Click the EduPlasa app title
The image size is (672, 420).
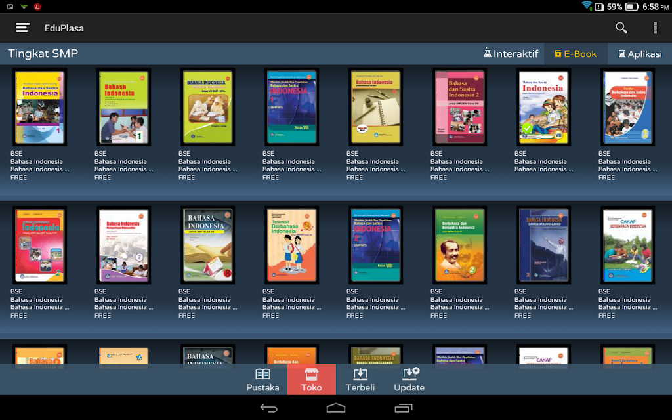click(64, 28)
